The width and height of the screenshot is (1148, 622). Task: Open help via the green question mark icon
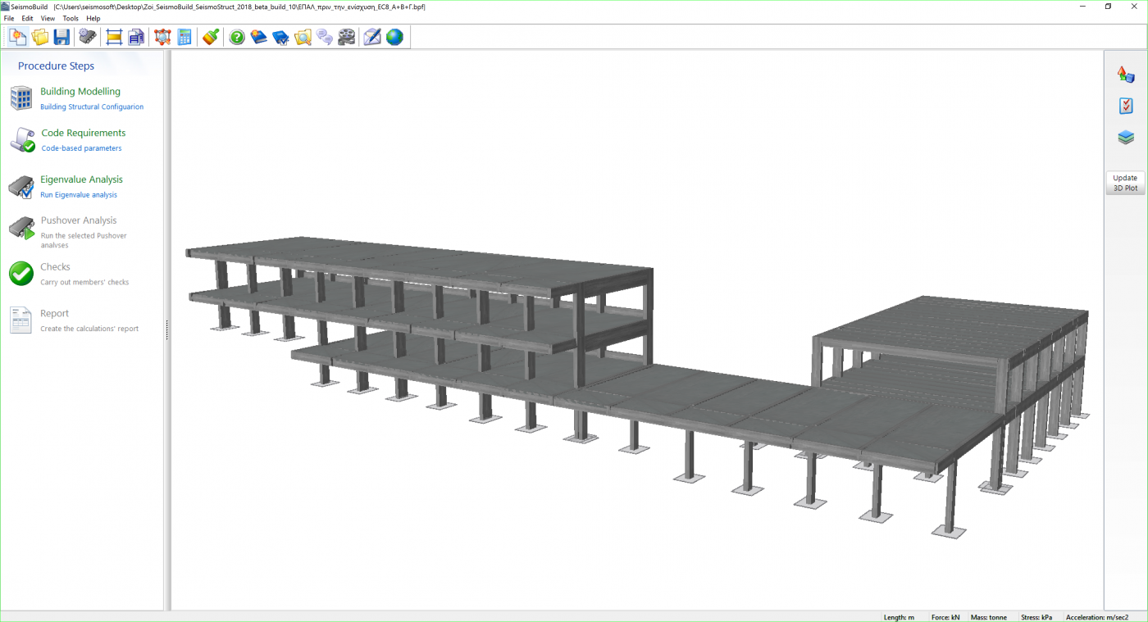(237, 37)
